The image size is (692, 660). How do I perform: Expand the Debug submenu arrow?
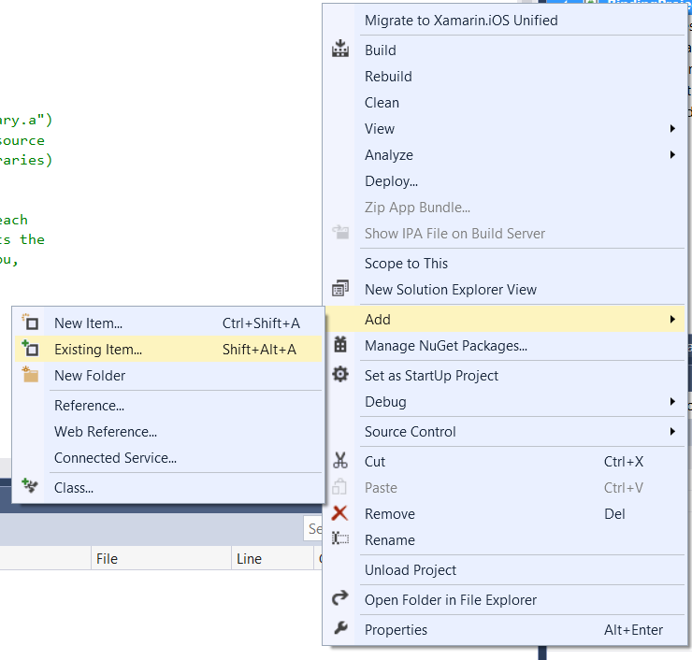(672, 401)
